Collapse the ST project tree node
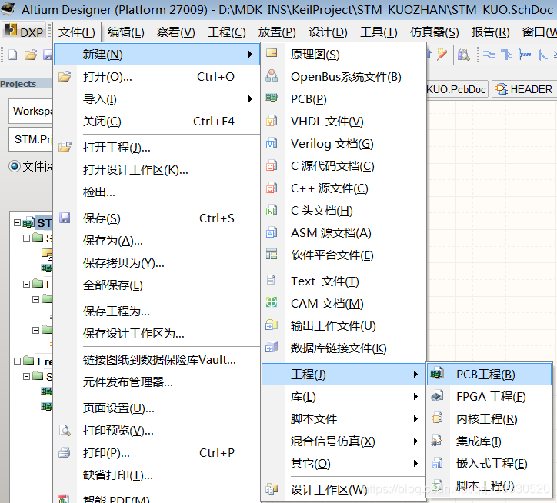The height and width of the screenshot is (503, 557). (x=17, y=223)
